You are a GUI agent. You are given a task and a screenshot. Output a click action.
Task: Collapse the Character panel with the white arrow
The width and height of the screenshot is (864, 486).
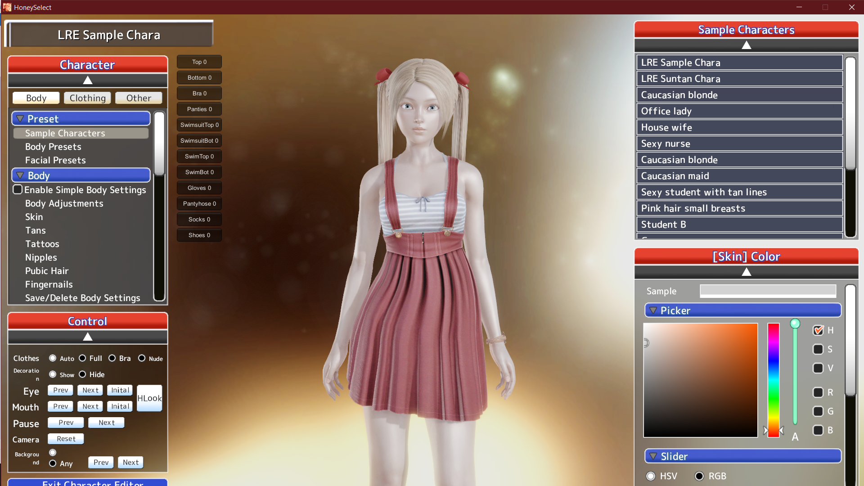click(88, 81)
